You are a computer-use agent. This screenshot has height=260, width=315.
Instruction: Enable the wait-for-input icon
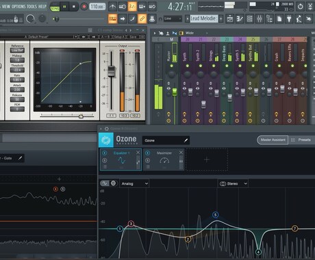123,7
